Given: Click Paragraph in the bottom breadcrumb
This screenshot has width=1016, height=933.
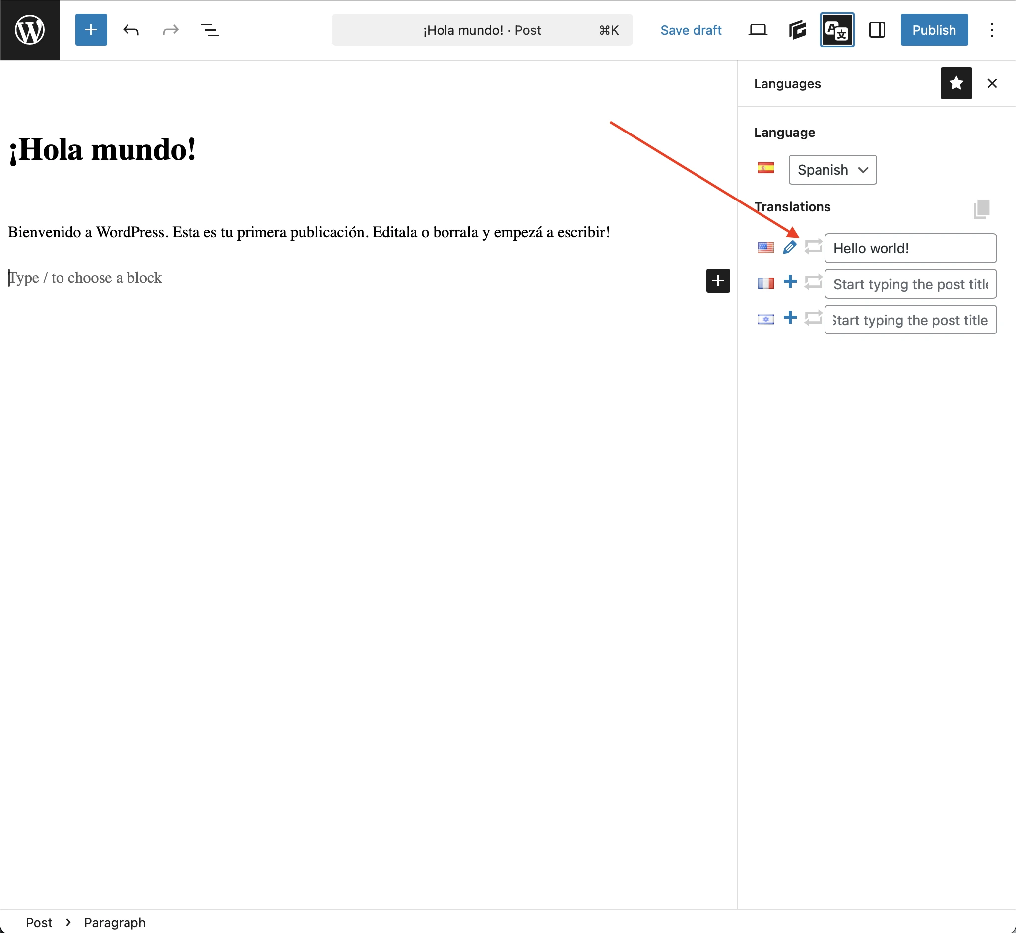Looking at the screenshot, I should click(x=115, y=922).
